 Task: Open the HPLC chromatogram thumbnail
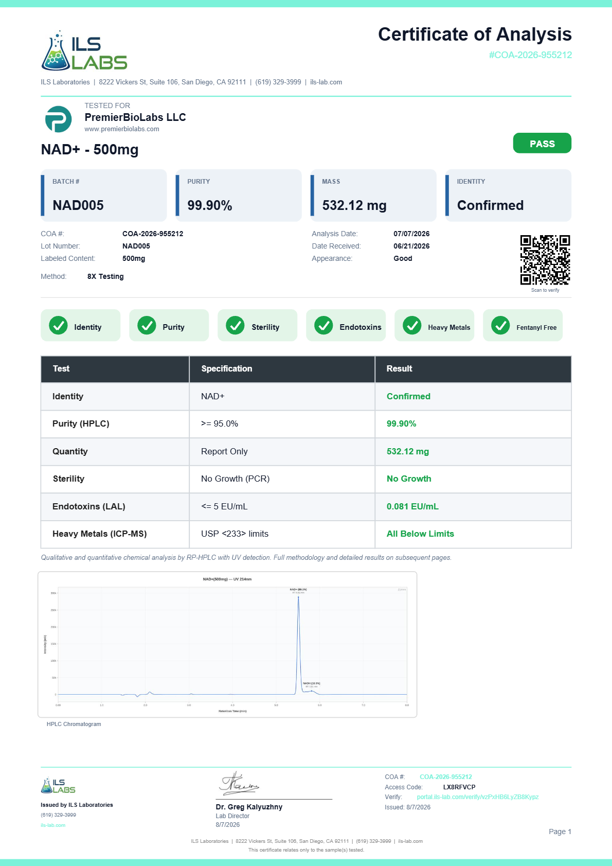227,644
